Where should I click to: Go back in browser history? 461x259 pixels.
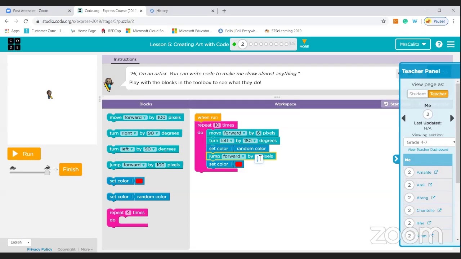pyautogui.click(x=6, y=21)
